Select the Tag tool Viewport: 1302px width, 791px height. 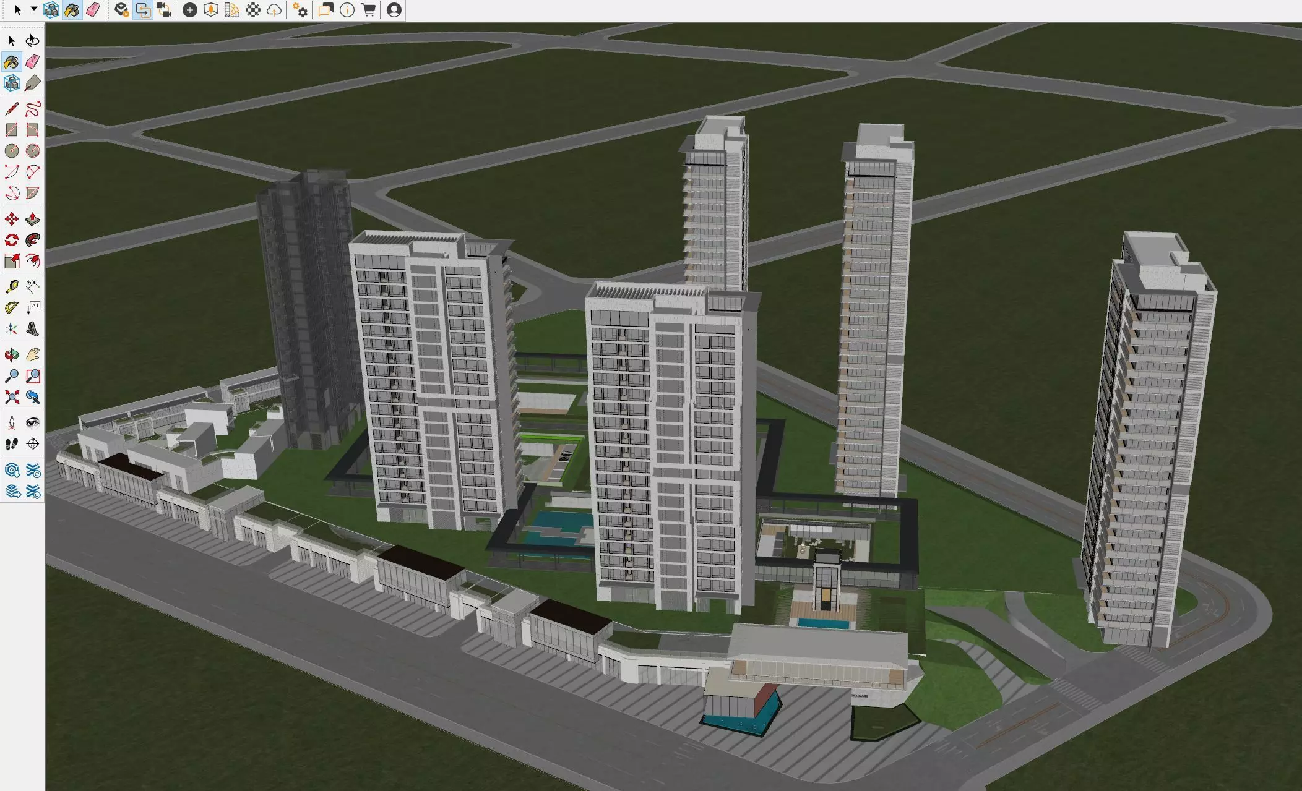33,83
